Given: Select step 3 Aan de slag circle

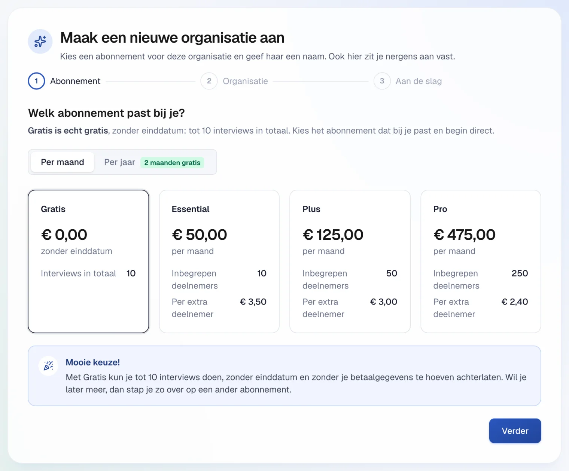Looking at the screenshot, I should click(x=382, y=81).
